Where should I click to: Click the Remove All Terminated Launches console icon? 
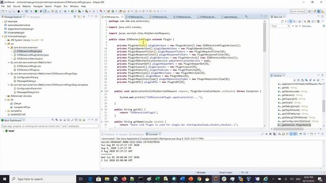[275, 134]
